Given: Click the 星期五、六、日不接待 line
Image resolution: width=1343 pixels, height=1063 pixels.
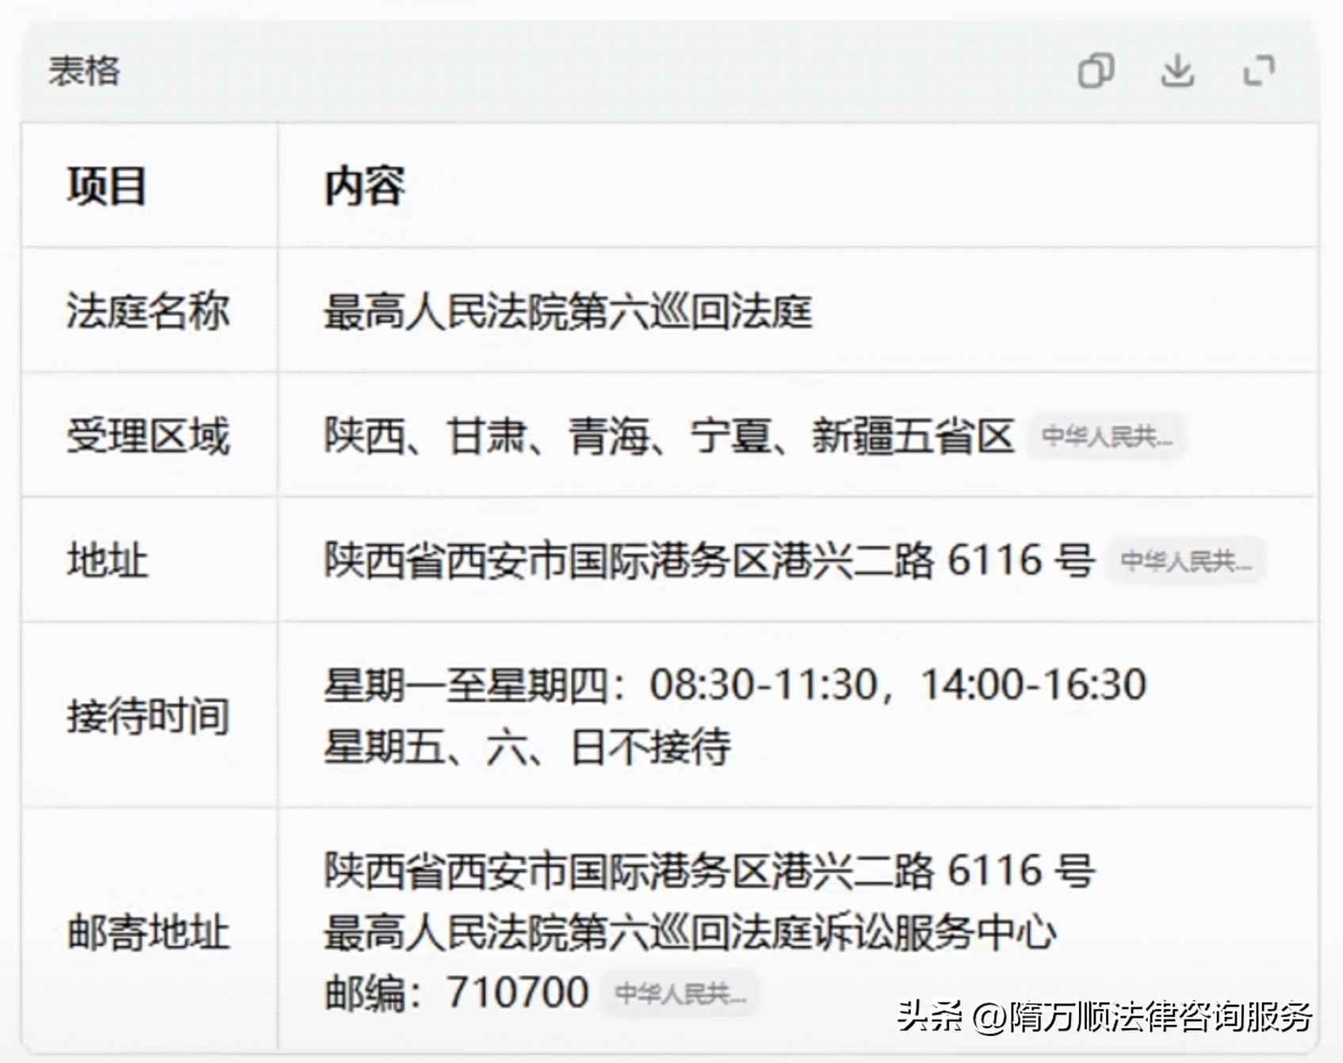Looking at the screenshot, I should (x=527, y=747).
